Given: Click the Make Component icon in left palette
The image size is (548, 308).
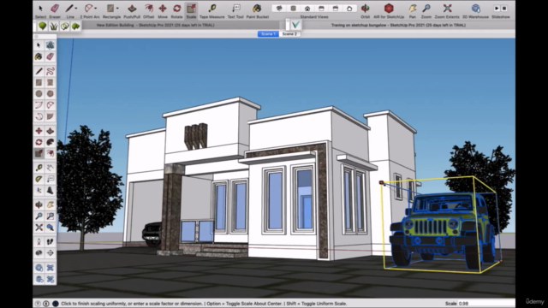Looking at the screenshot, I should coord(51,45).
